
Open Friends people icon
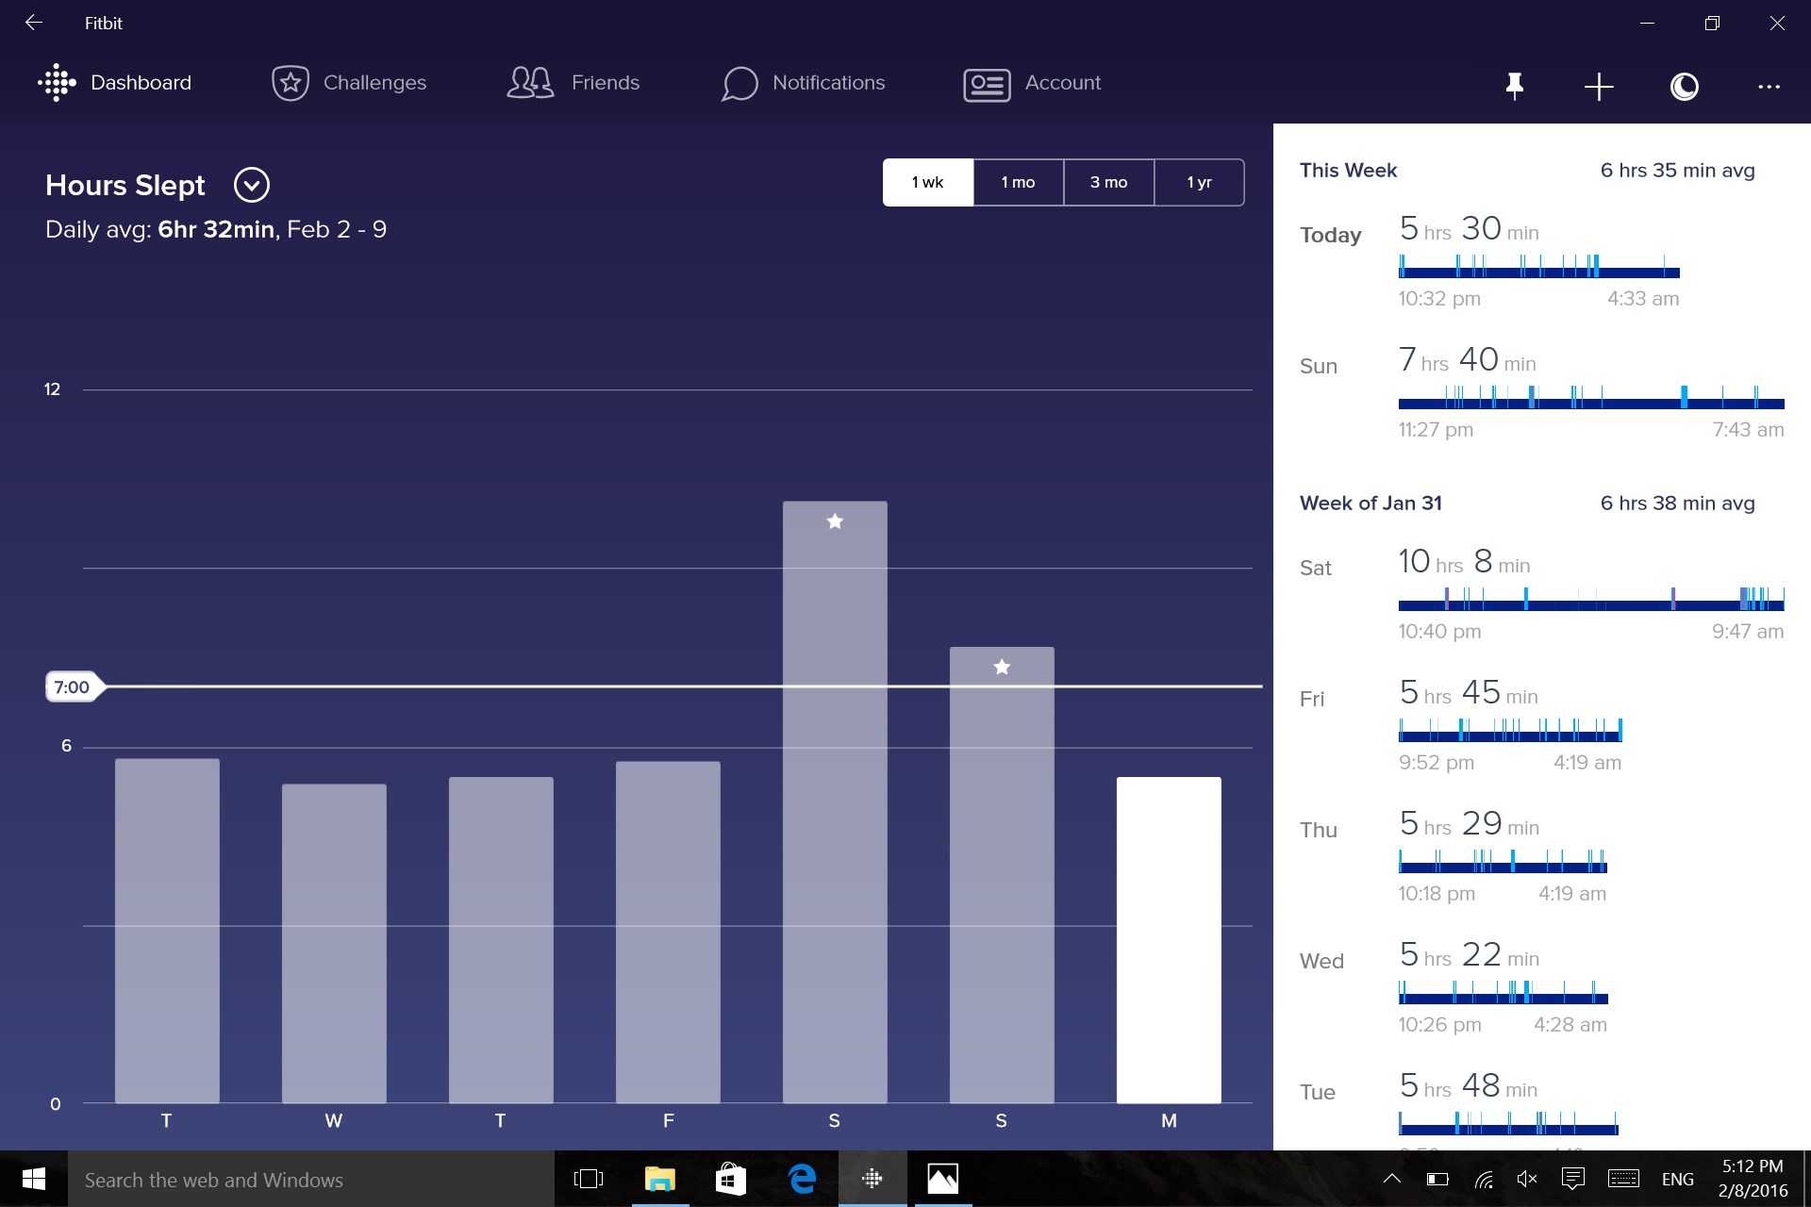click(530, 83)
